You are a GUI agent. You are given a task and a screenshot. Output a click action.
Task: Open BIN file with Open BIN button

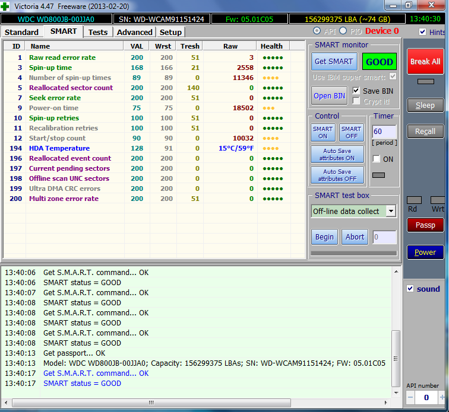coord(330,95)
